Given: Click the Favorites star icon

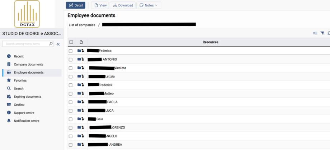Looking at the screenshot, I should pyautogui.click(x=9, y=81).
